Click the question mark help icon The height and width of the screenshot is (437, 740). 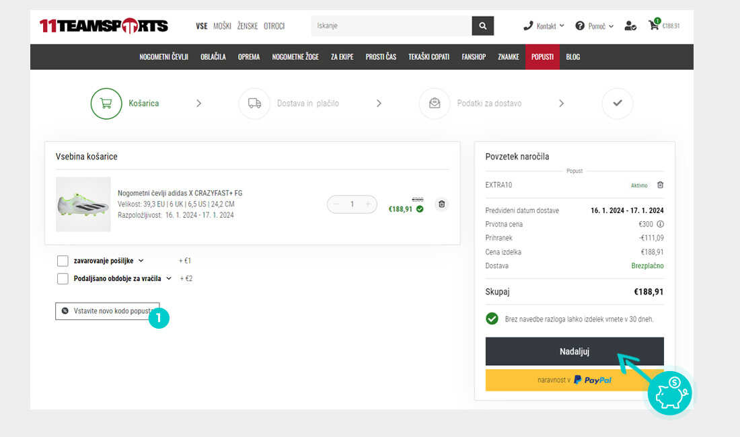pos(580,26)
